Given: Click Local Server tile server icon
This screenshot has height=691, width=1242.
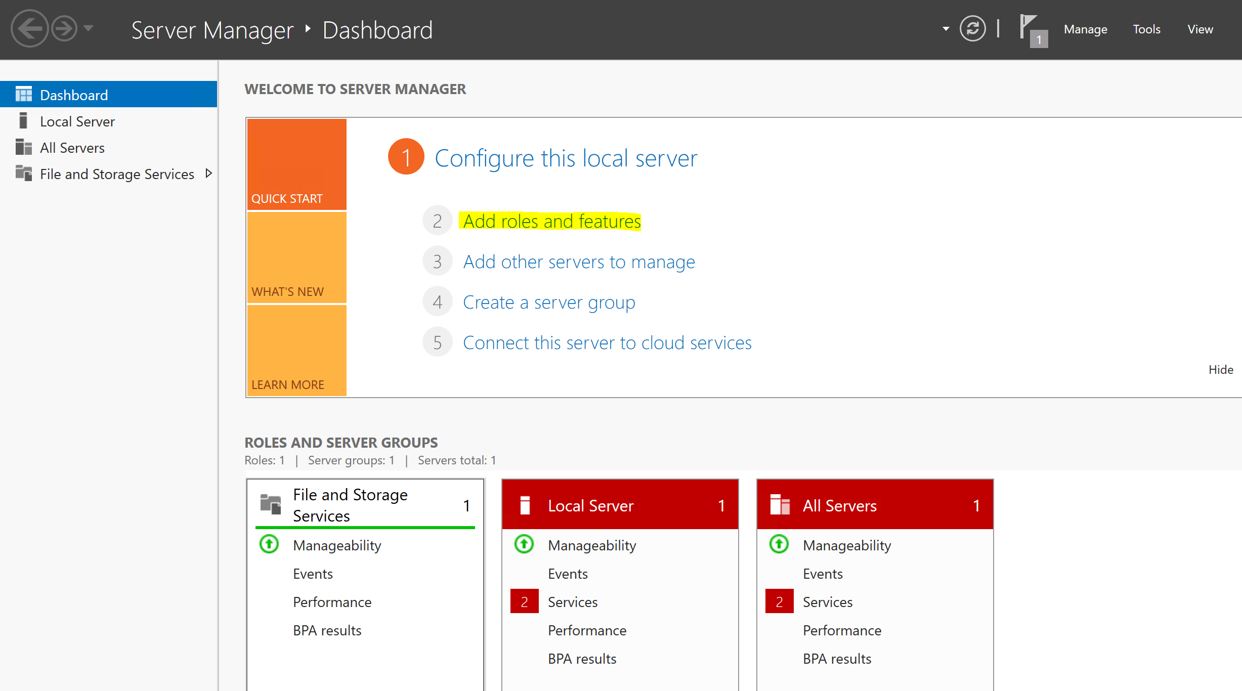Looking at the screenshot, I should (525, 505).
